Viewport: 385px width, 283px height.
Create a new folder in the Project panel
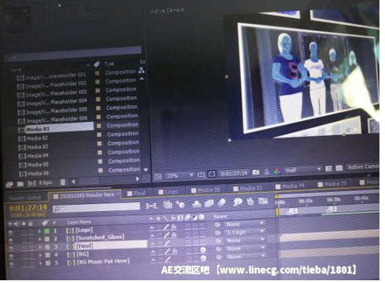(20, 183)
